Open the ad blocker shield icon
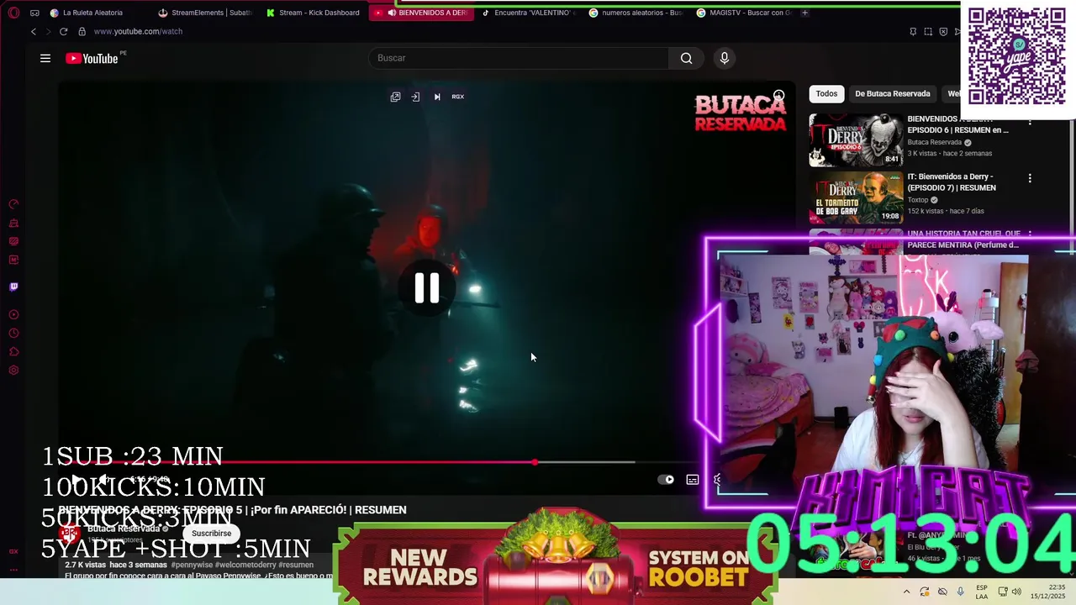1076x605 pixels. [943, 31]
